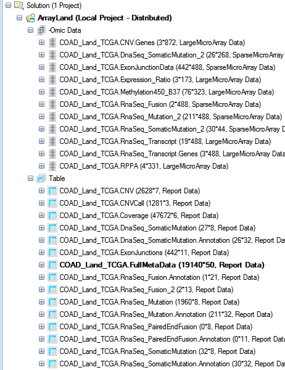Viewport: 285px width, 370px height.
Task: Click the RnaSeq_Fusion (2*488) dataset icon
Action: point(52,104)
